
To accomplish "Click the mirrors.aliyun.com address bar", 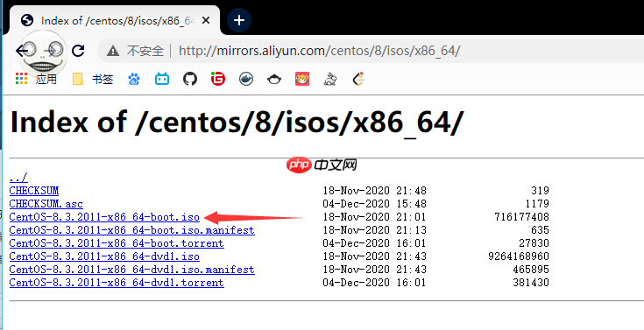I will [x=320, y=51].
